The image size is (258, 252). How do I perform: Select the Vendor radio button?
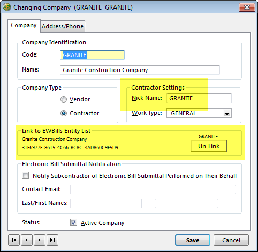pyautogui.click(x=64, y=99)
